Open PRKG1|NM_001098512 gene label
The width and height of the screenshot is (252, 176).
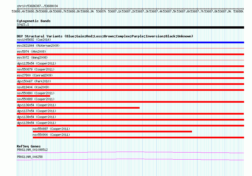coord(32,150)
